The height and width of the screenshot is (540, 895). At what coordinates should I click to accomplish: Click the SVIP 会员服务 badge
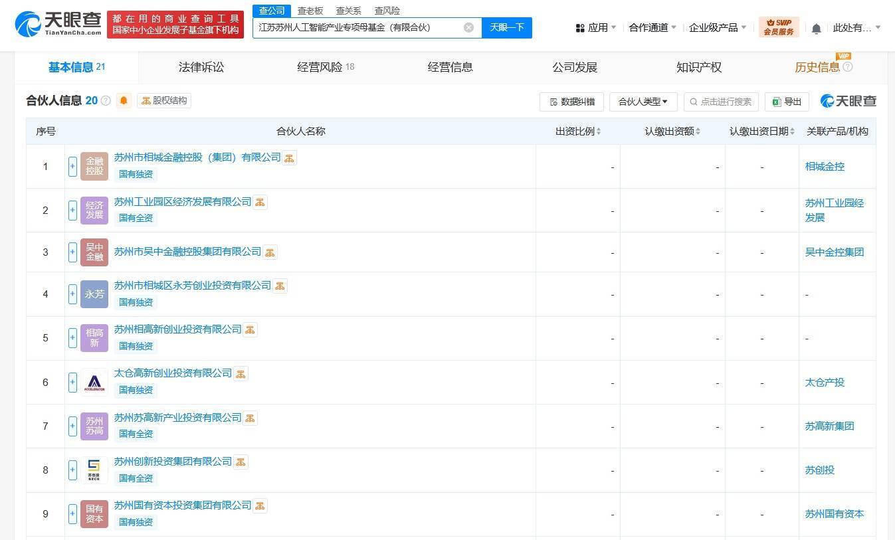779,27
